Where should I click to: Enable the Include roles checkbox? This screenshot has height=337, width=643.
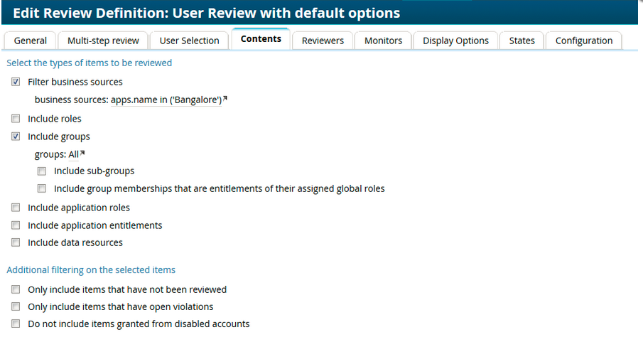pos(16,119)
